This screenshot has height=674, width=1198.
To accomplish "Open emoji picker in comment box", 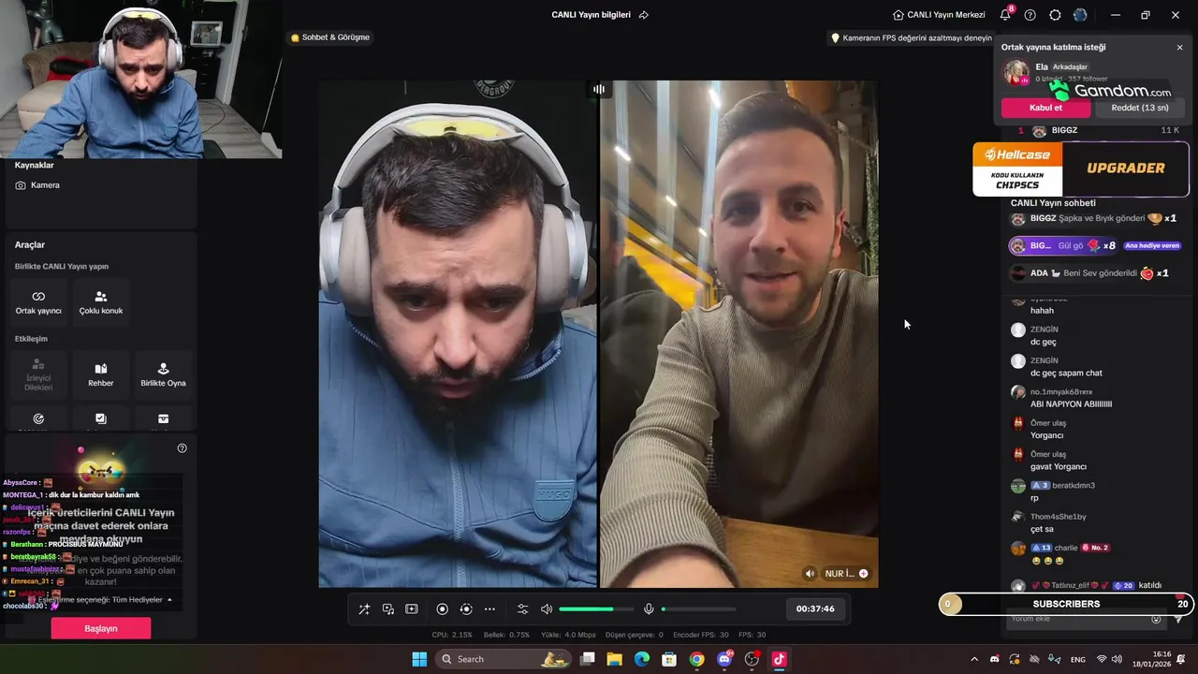I will click(1156, 619).
